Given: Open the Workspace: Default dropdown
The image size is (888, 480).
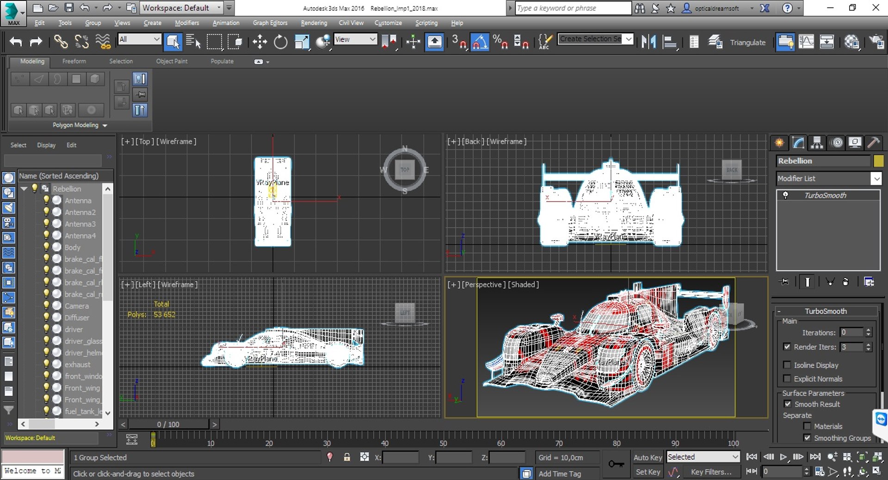Looking at the screenshot, I should point(182,8).
